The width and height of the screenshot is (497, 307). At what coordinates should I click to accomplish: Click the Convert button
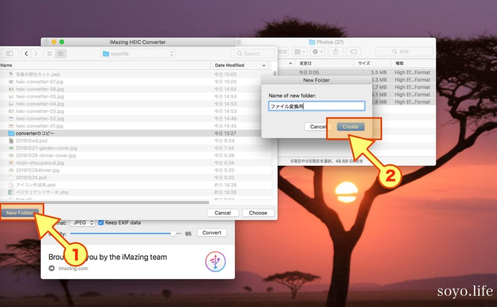pyautogui.click(x=212, y=232)
